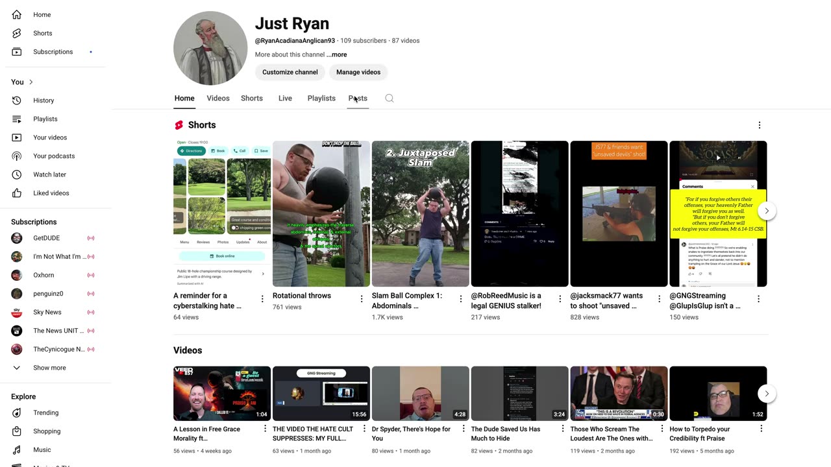
Task: Open the Shopping bag icon in Explore
Action: (x=17, y=431)
